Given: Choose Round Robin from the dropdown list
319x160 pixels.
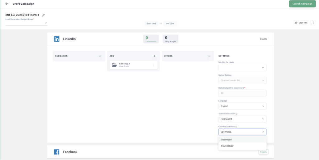Looking at the screenshot, I should 242,146.
